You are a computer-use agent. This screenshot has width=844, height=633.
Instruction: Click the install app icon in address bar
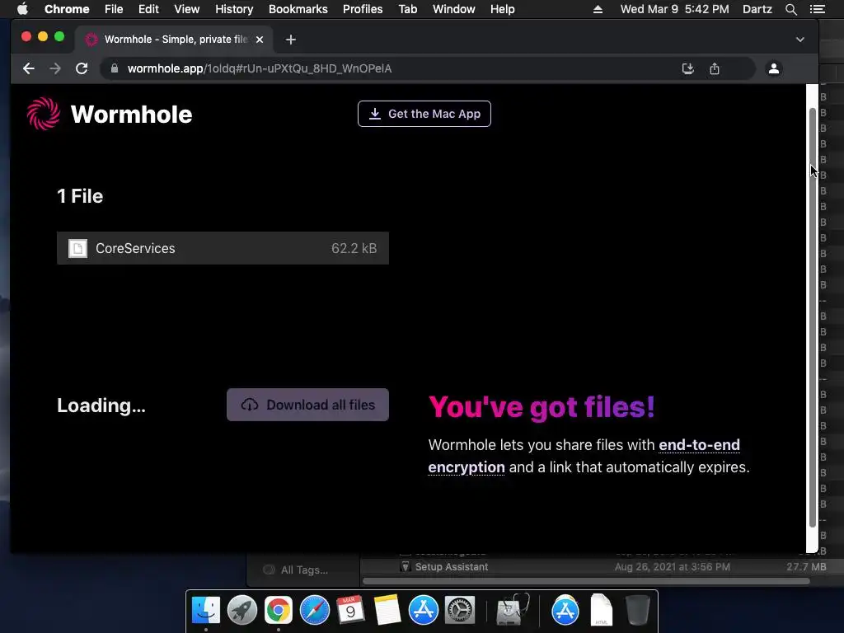click(x=688, y=68)
